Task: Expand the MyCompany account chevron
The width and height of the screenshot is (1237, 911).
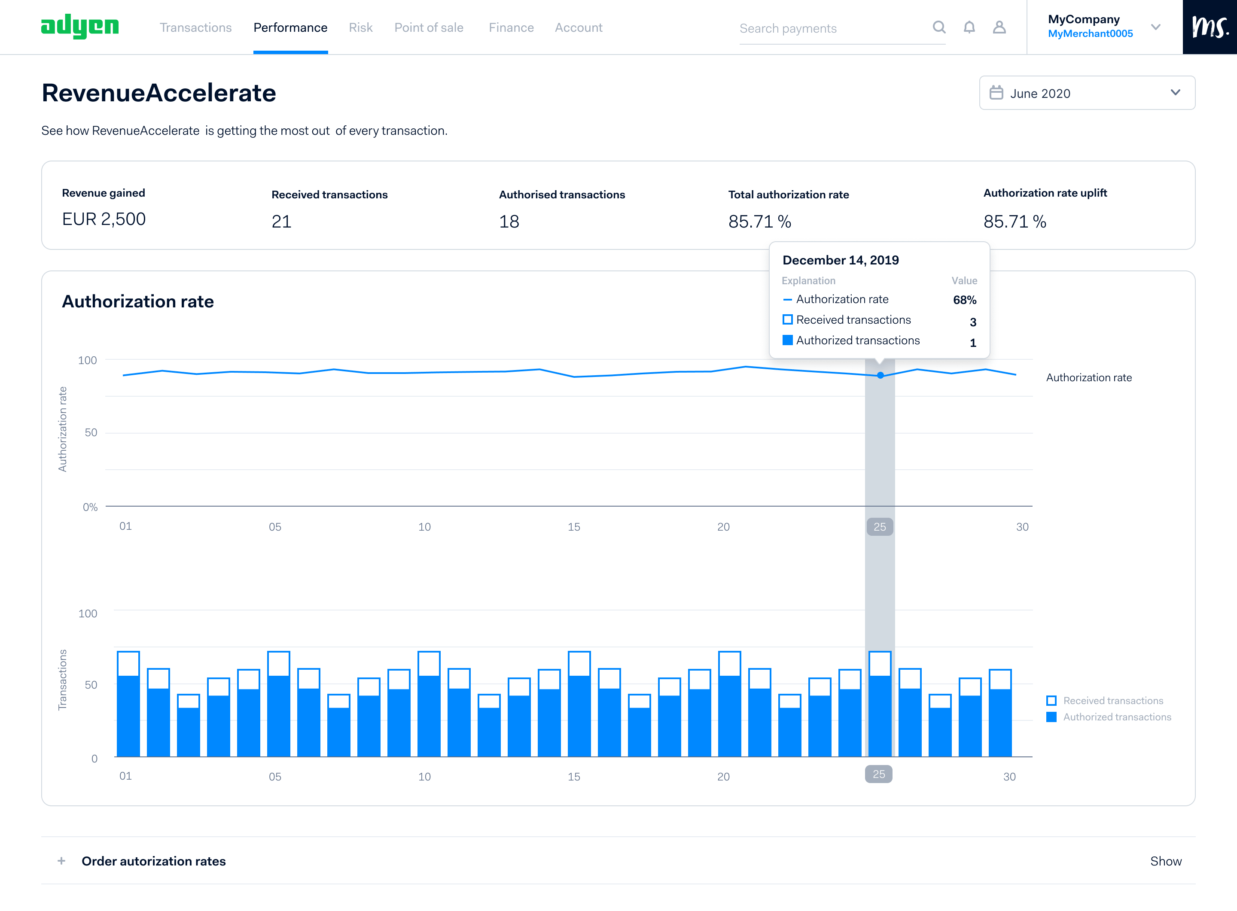Action: point(1156,27)
